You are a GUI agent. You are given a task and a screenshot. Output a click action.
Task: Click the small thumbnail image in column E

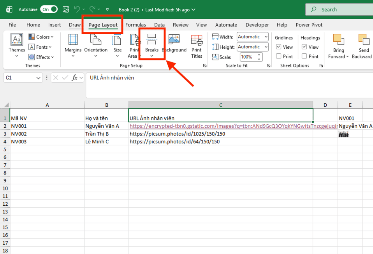tap(344, 134)
